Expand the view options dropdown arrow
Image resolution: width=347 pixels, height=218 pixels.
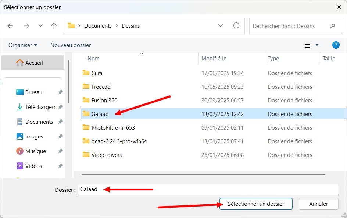coord(317,45)
